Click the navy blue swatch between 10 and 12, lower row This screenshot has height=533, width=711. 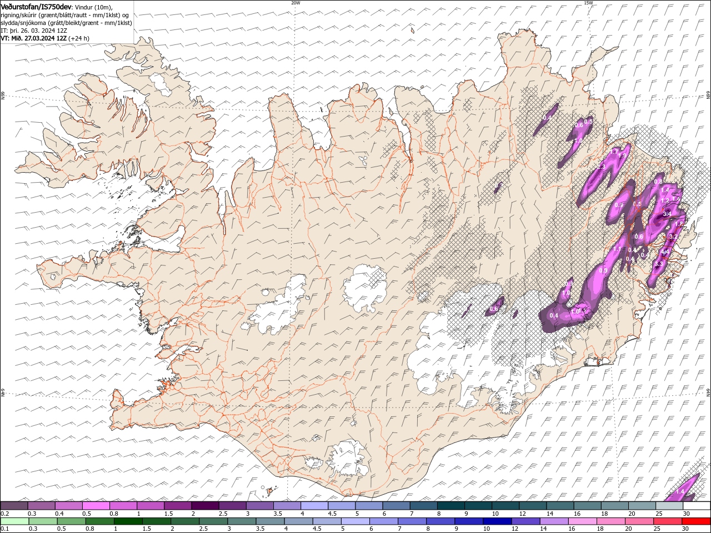(497, 521)
